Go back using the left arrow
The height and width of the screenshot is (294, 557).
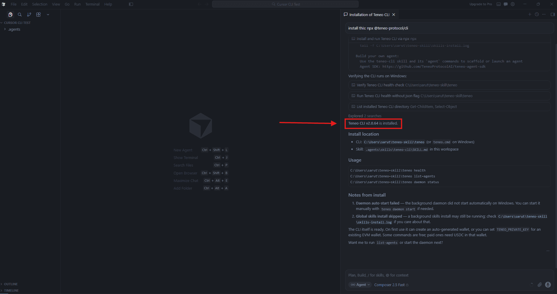click(x=200, y=4)
